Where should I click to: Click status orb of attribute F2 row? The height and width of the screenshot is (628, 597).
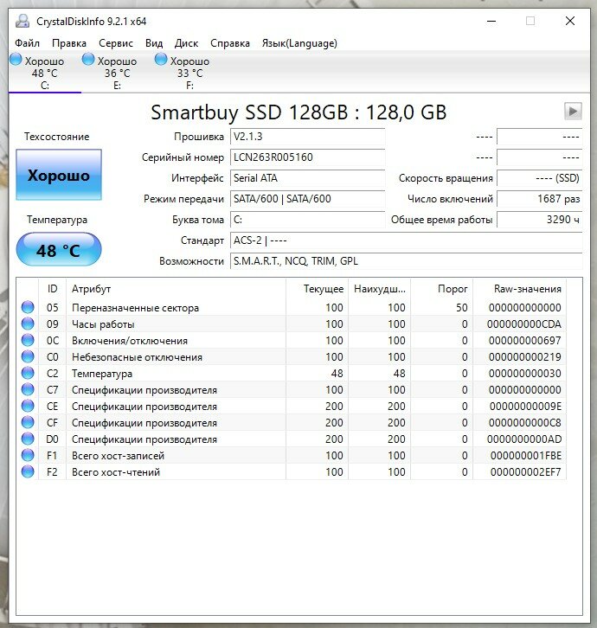[28, 471]
